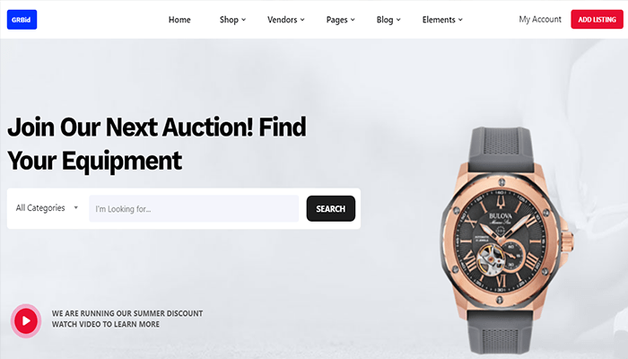Expand the Vendors dropdown menu

[286, 20]
